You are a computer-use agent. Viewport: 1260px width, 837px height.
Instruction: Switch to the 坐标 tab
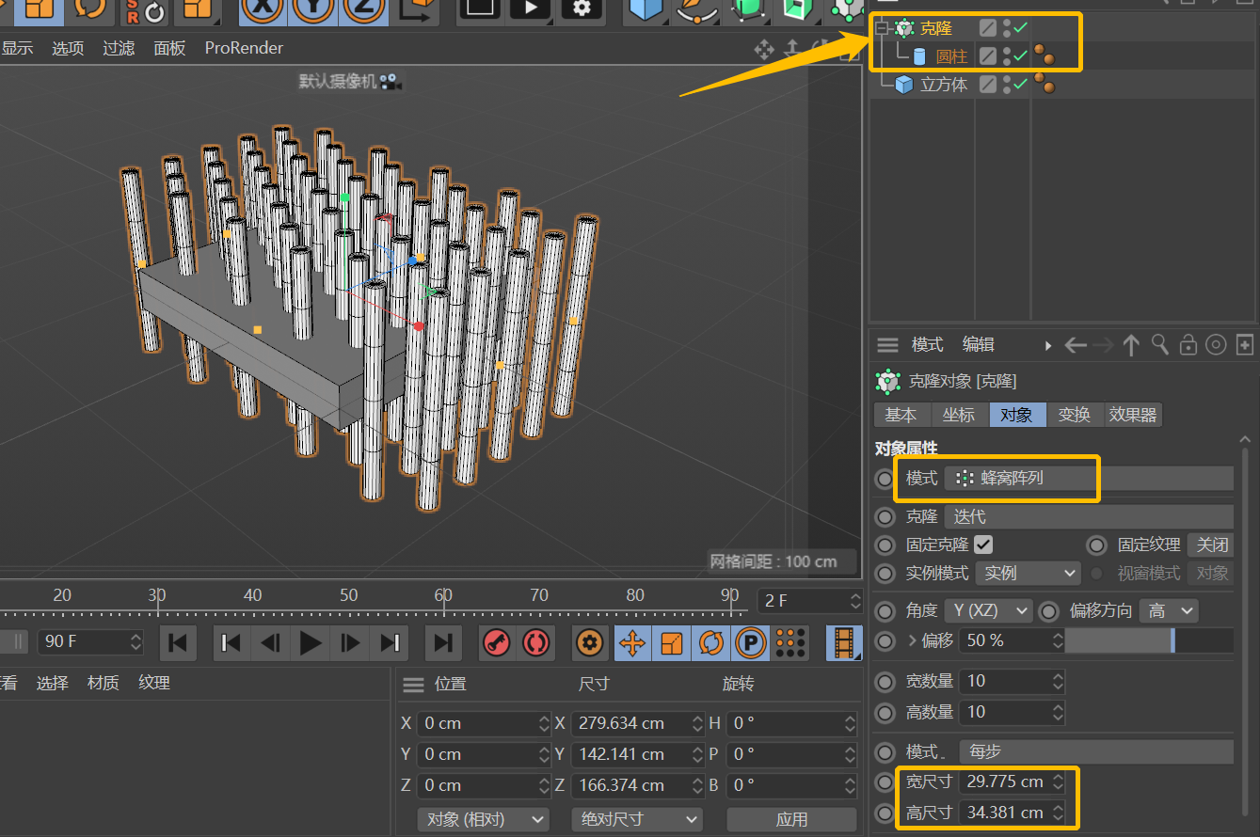[959, 415]
